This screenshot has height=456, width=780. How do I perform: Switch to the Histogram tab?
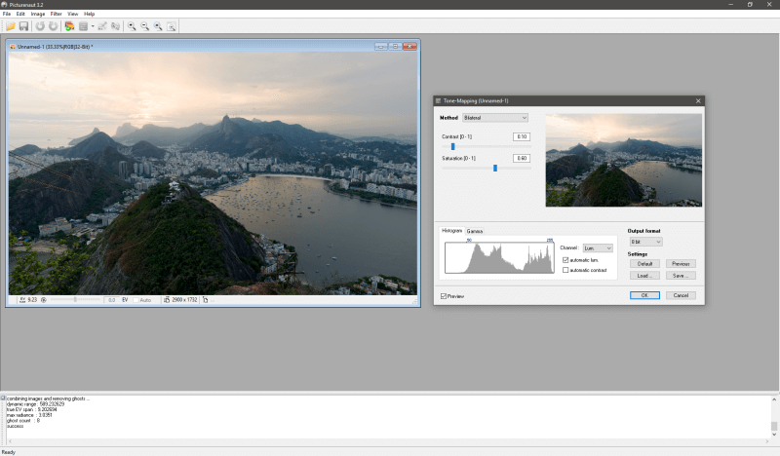(x=451, y=231)
